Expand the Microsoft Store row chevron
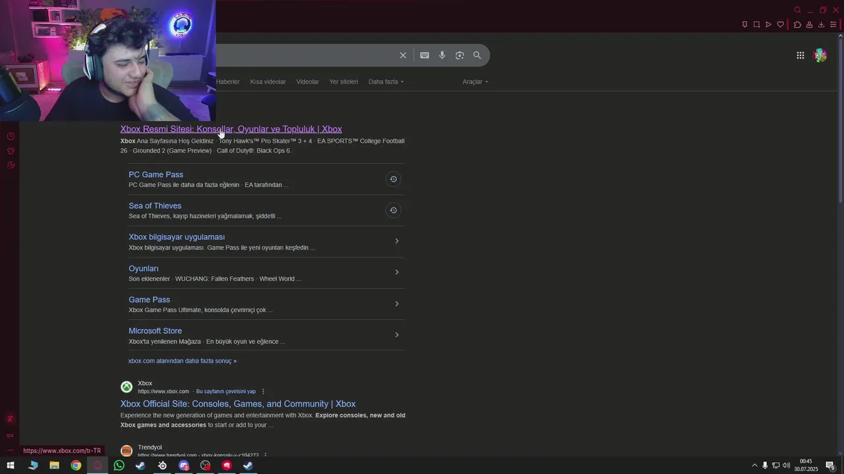Image resolution: width=844 pixels, height=474 pixels. [396, 335]
